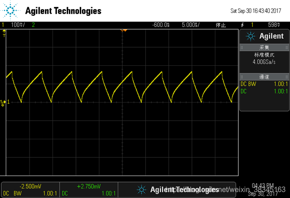Click the date and time at top right
Viewport: 290px width, 198px height.
[256, 11]
